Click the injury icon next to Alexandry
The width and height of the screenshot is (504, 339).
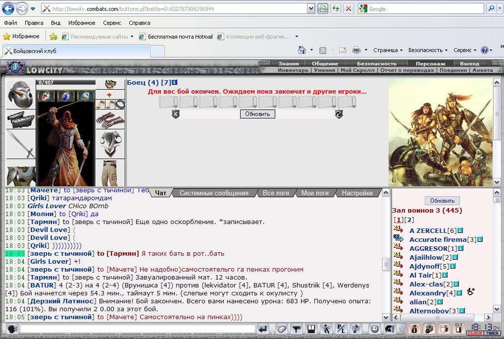point(470,292)
